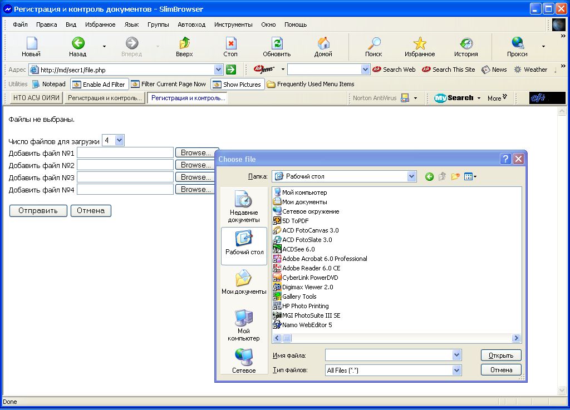Click the Домой home icon
Image resolution: width=570 pixels, height=410 pixels.
click(323, 43)
